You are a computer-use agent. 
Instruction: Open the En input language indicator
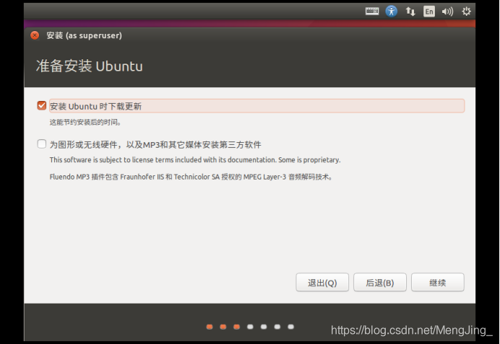pyautogui.click(x=429, y=12)
